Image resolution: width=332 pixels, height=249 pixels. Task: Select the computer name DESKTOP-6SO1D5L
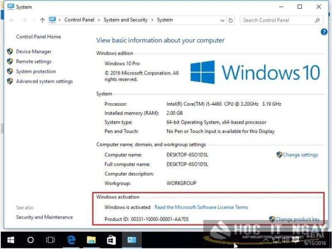click(x=188, y=155)
